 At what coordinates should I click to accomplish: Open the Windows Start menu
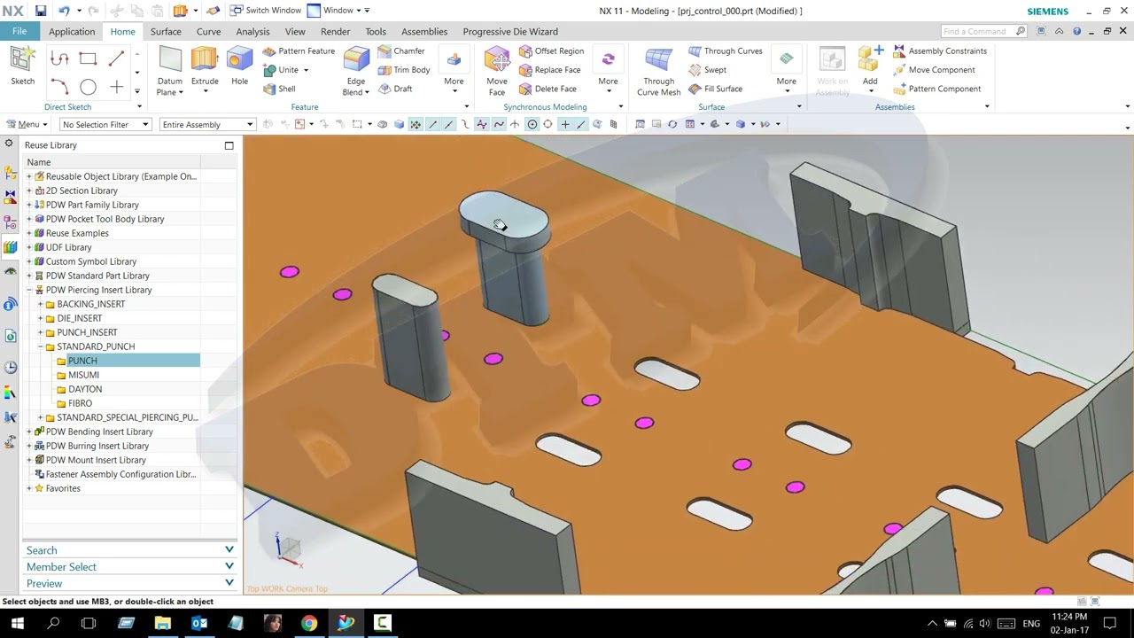18,623
